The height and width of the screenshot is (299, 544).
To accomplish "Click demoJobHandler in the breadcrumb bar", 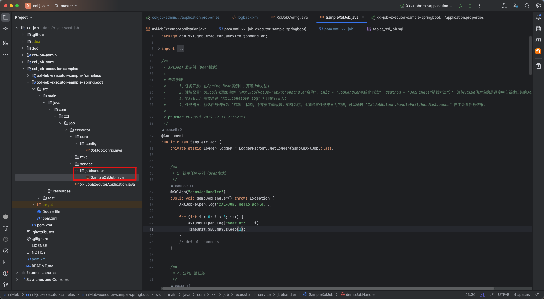I will pyautogui.click(x=358, y=295).
